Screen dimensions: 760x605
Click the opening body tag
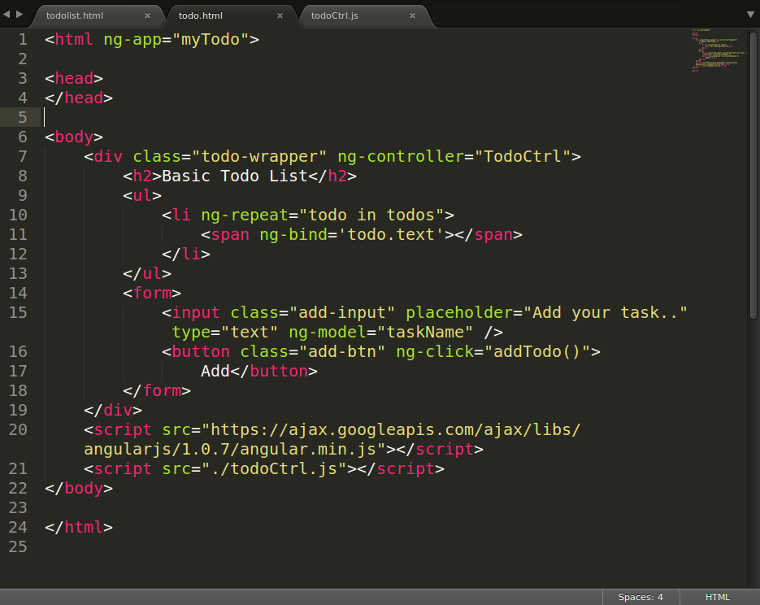(74, 137)
